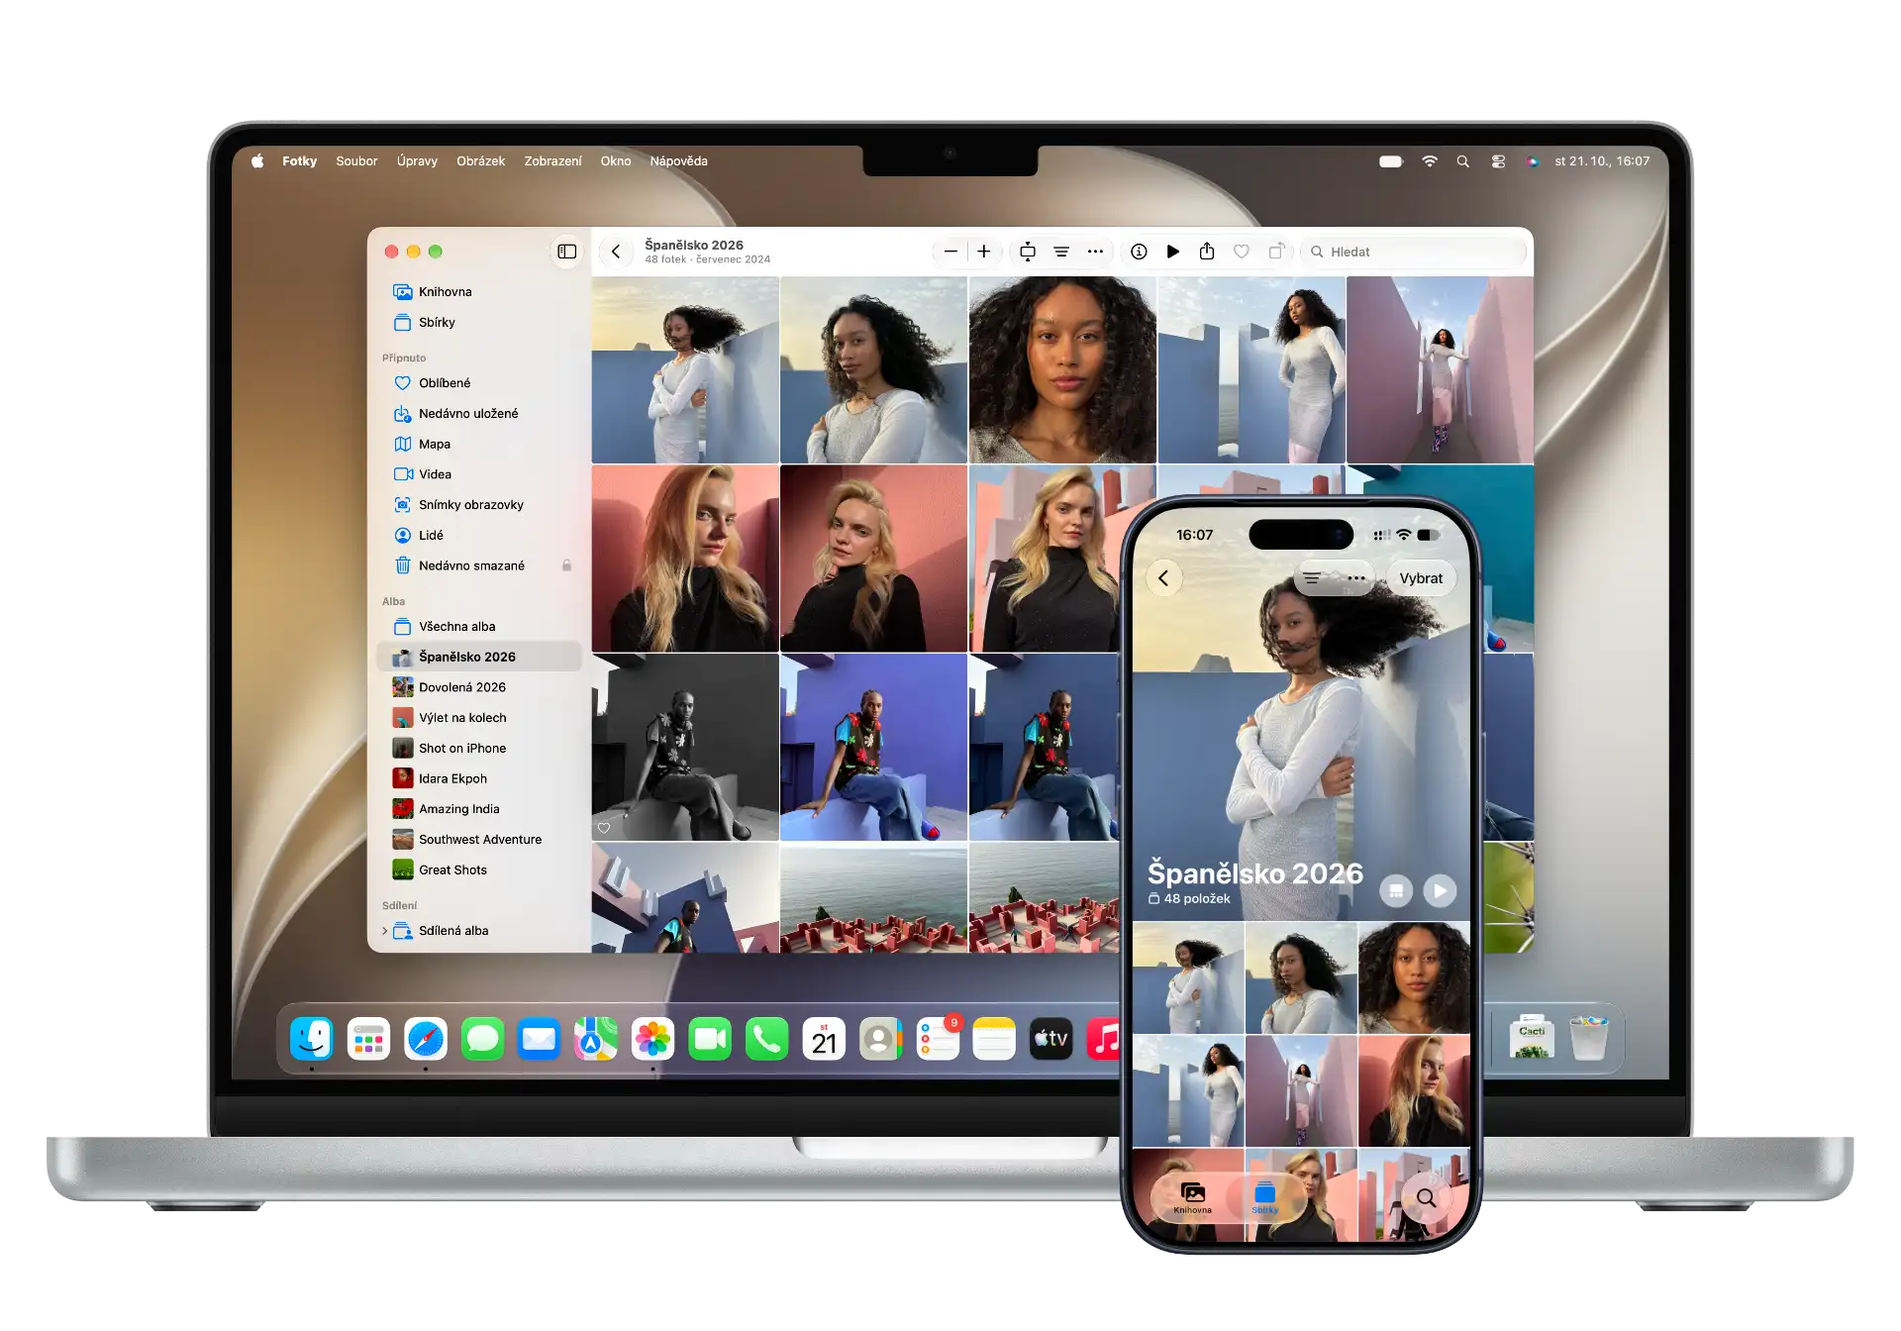The image size is (1901, 1331).
Task: Open Safari from the Dock
Action: tap(426, 1039)
